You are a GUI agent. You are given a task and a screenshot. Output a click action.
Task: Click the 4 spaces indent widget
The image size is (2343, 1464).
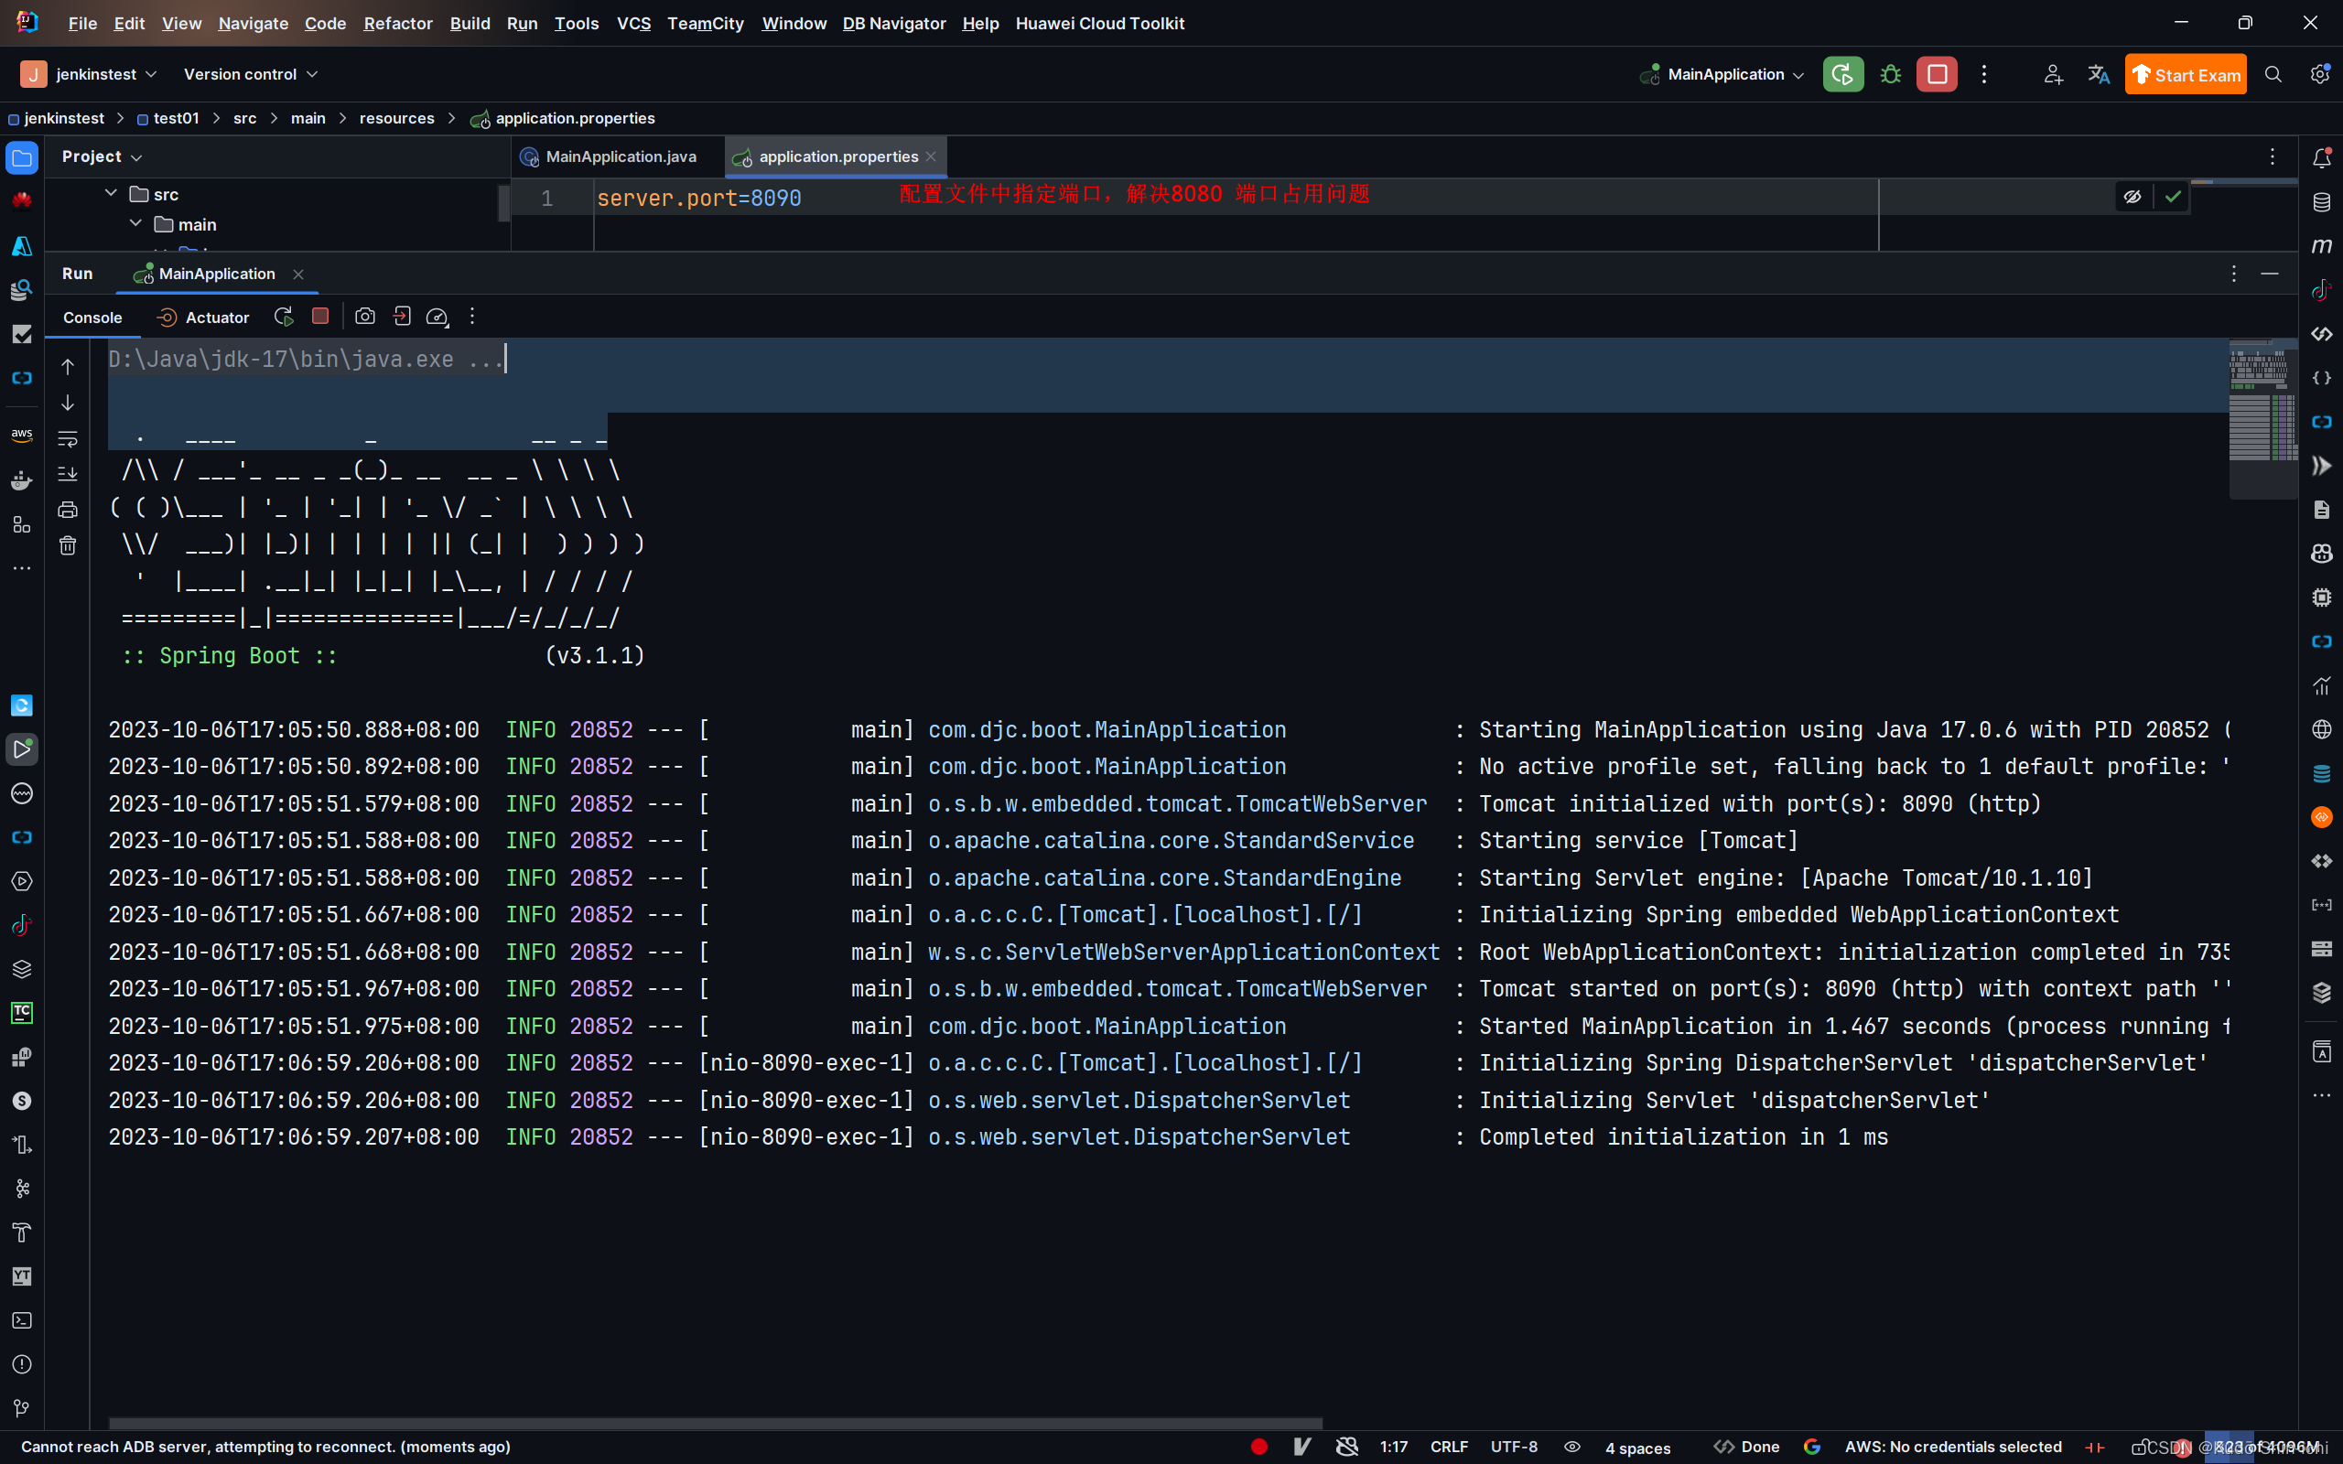[1638, 1448]
